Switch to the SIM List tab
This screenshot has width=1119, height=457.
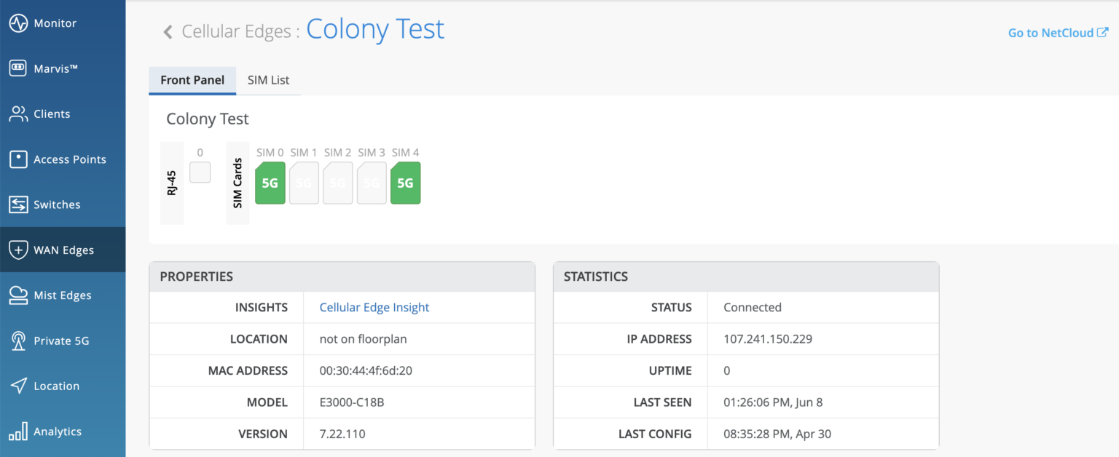click(x=268, y=80)
